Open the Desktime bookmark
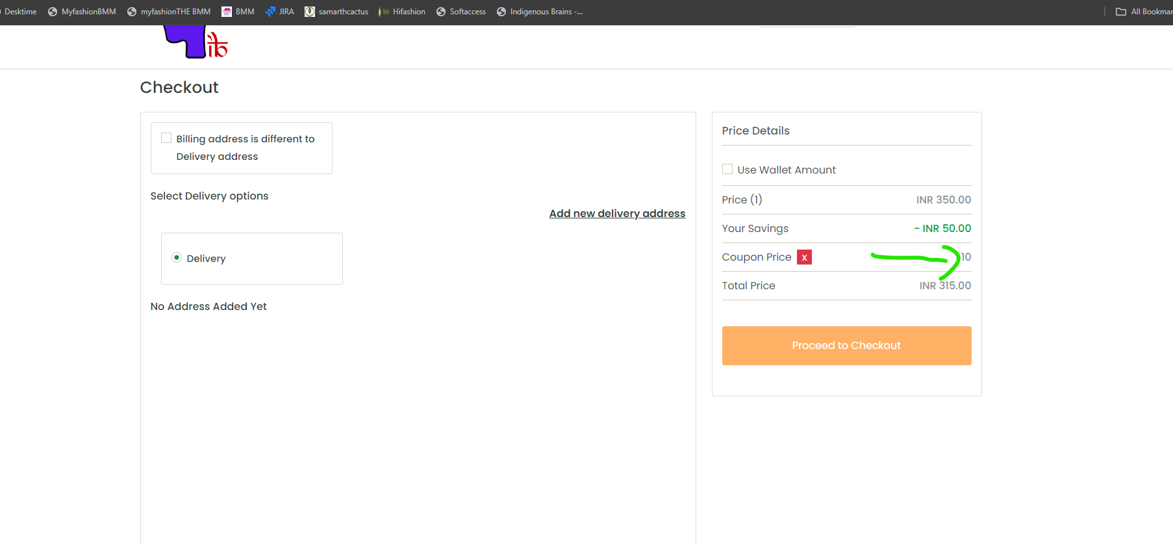 [x=18, y=12]
